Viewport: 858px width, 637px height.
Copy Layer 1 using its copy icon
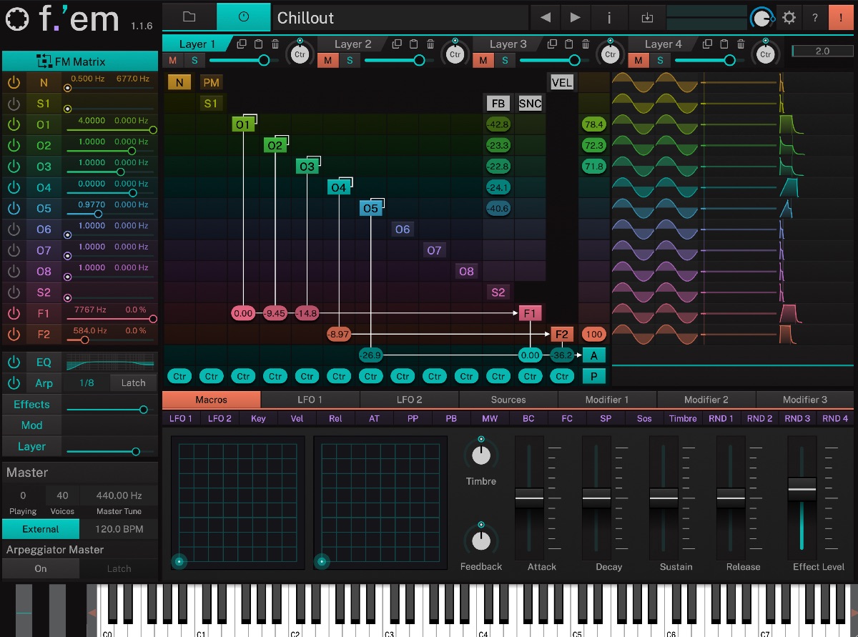[x=242, y=44]
